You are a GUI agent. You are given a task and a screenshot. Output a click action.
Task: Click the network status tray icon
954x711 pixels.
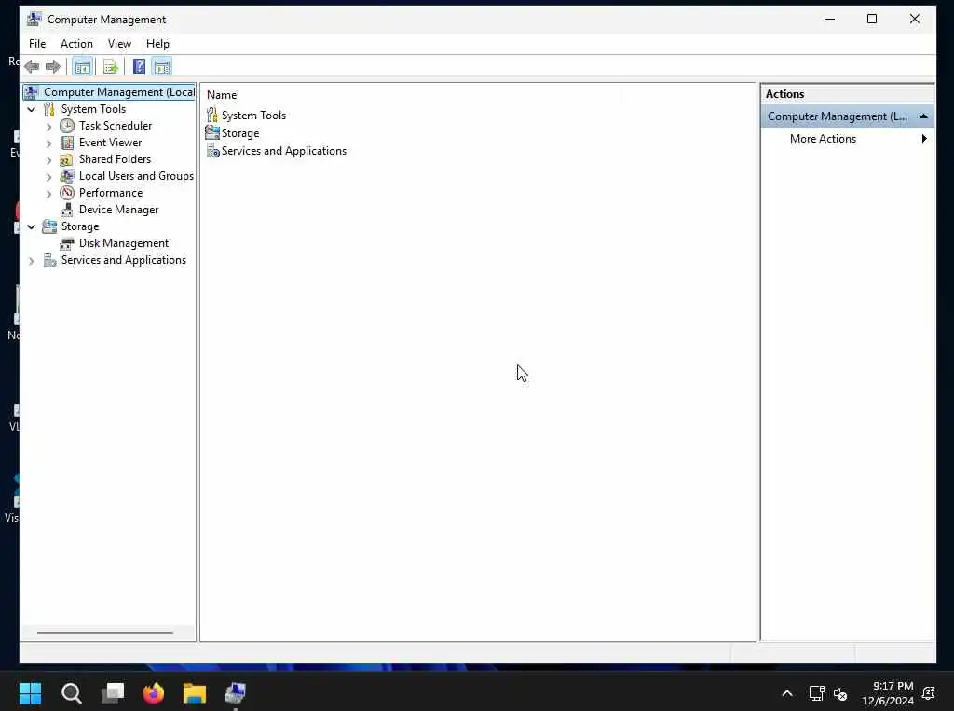pos(816,693)
